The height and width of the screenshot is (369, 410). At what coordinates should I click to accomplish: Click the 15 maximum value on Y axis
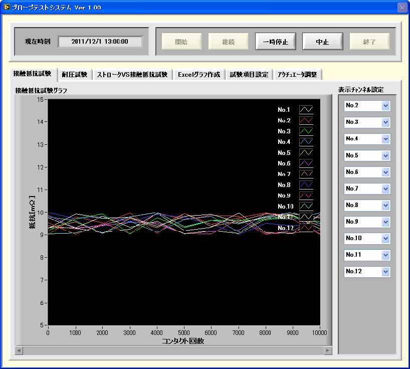click(x=40, y=100)
